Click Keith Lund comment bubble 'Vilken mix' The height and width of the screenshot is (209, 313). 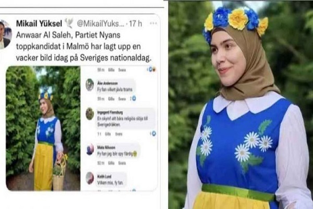coord(111,180)
